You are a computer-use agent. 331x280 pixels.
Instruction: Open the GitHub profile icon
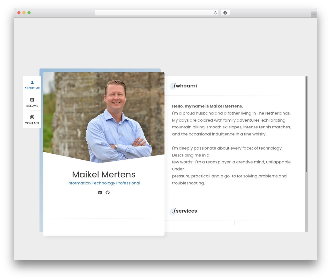click(108, 192)
